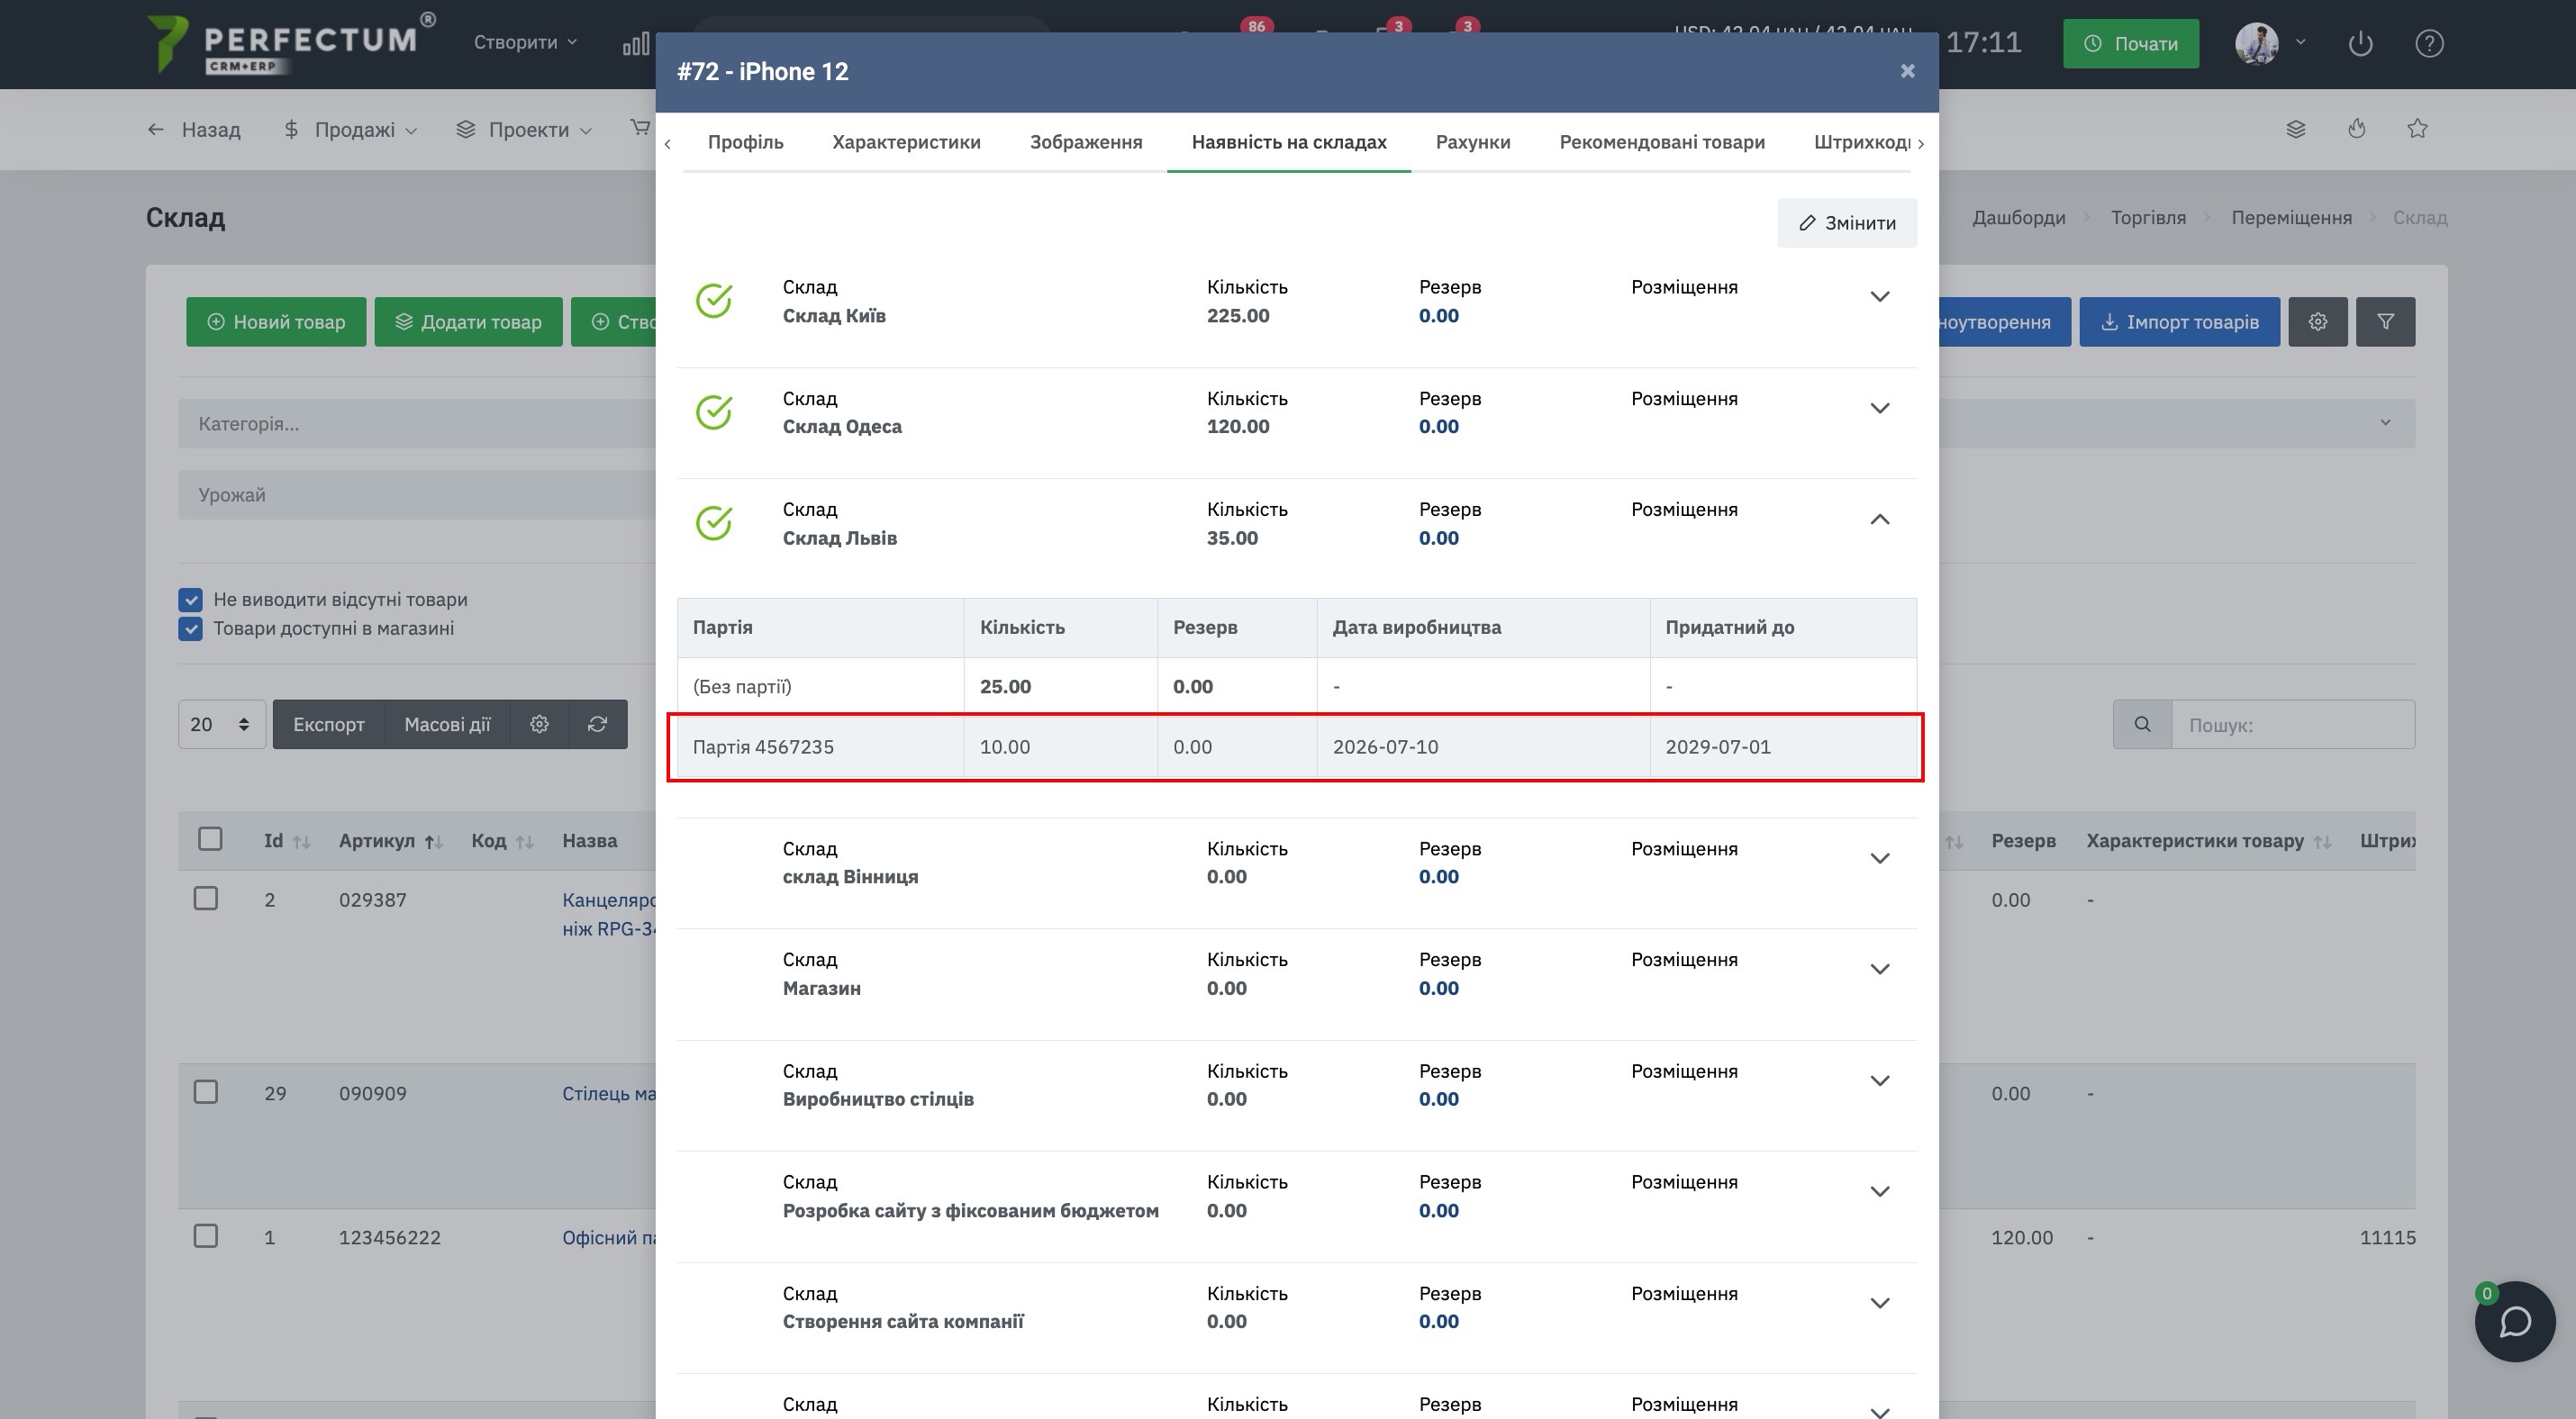Click the layers stack icon
Viewport: 2576px width, 1419px height.
pyautogui.click(x=2296, y=129)
